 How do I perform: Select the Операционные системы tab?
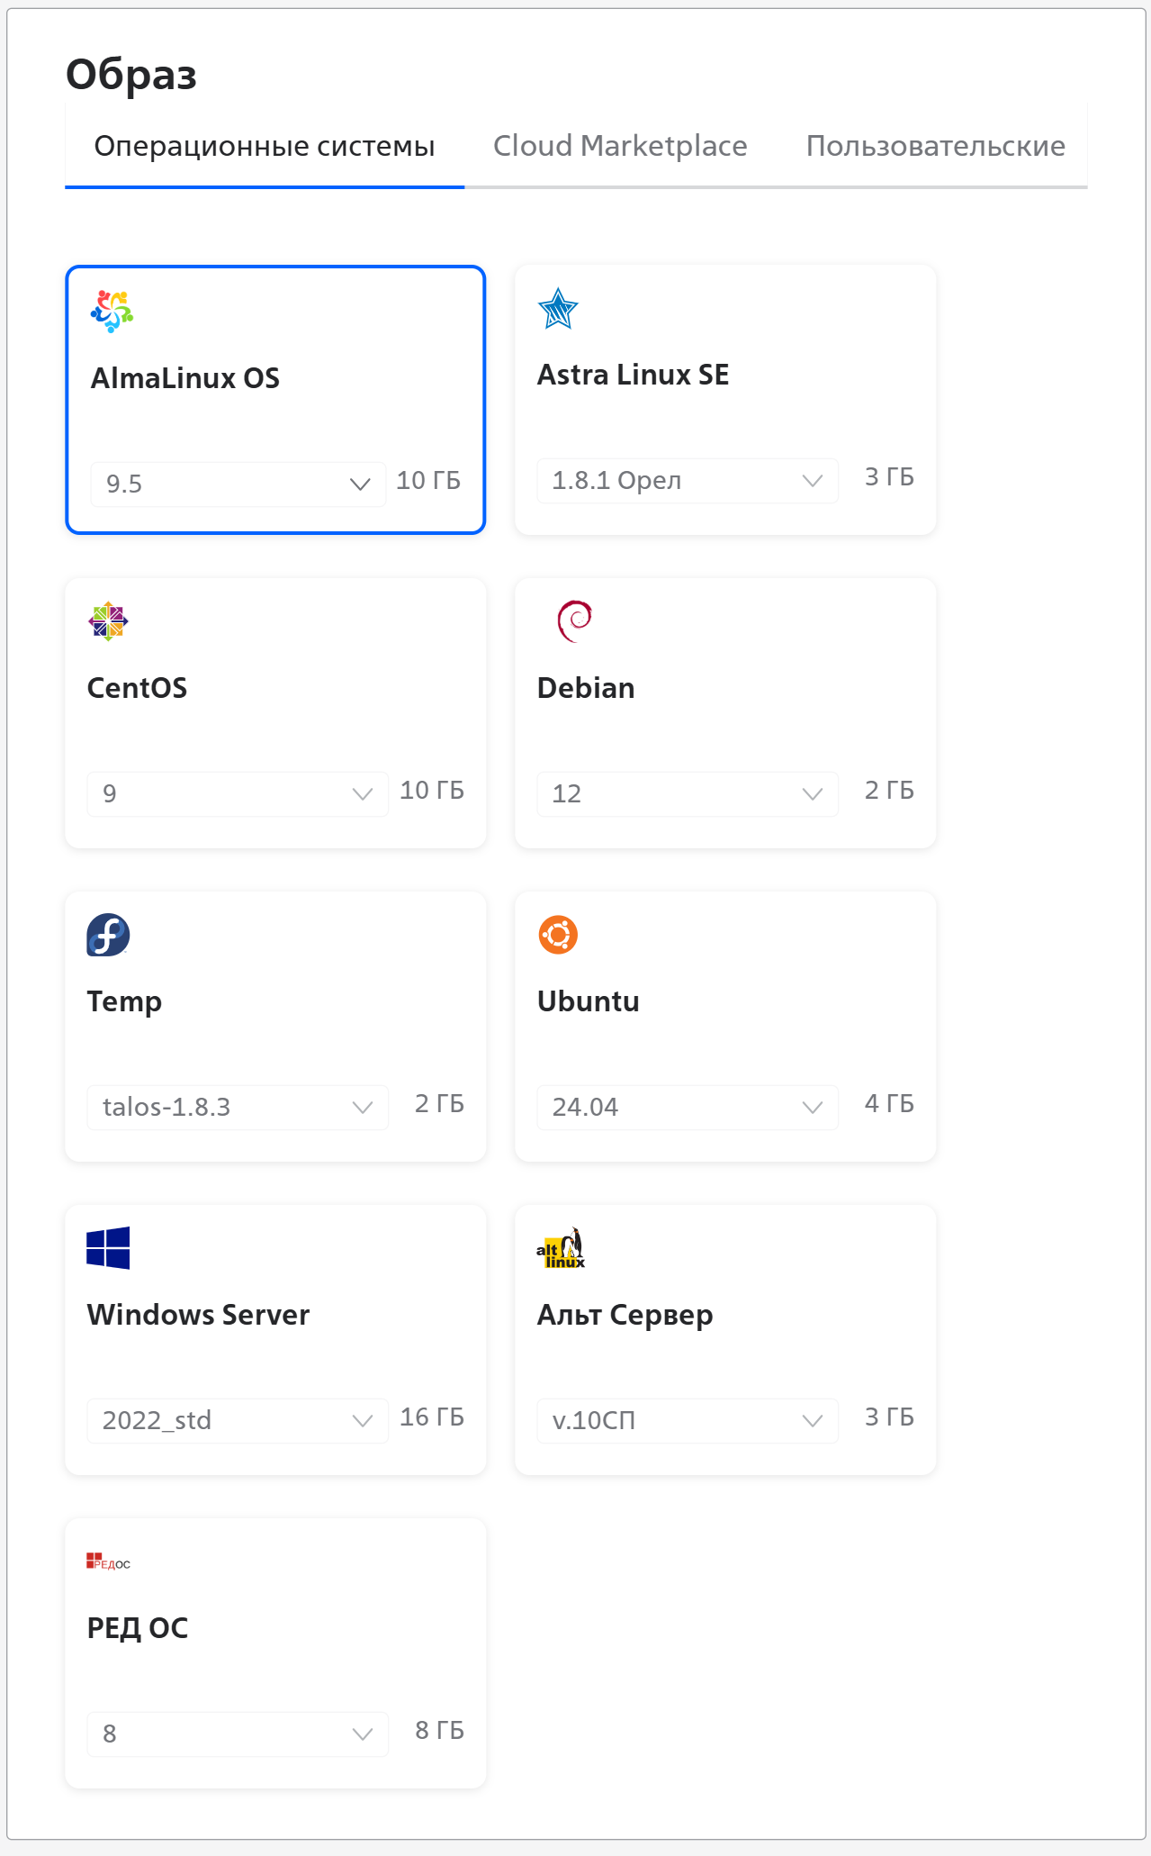coord(265,146)
